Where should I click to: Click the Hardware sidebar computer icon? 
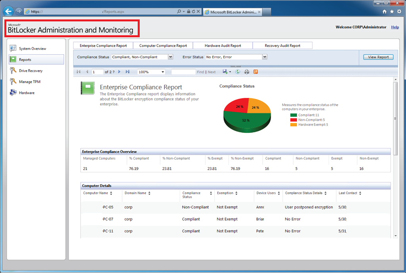13,93
